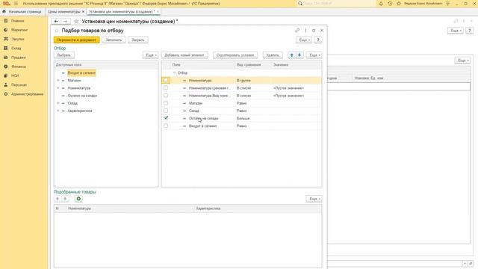Expand Склад in available fields tree
Screen dimensions: 478x269
click(58, 103)
